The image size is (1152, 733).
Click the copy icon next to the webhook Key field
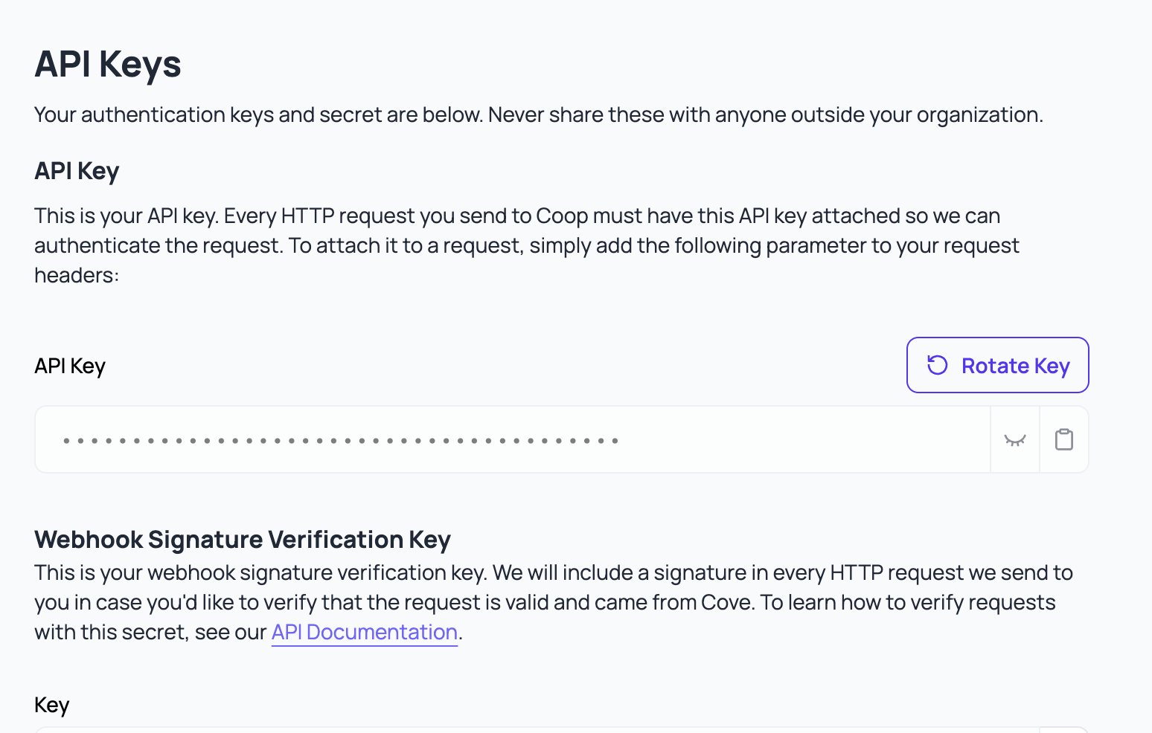point(1063,731)
